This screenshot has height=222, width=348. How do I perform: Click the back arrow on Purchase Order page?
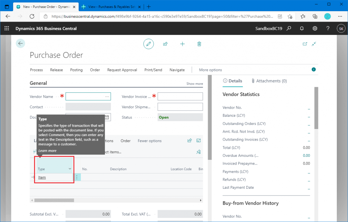(x=20, y=43)
